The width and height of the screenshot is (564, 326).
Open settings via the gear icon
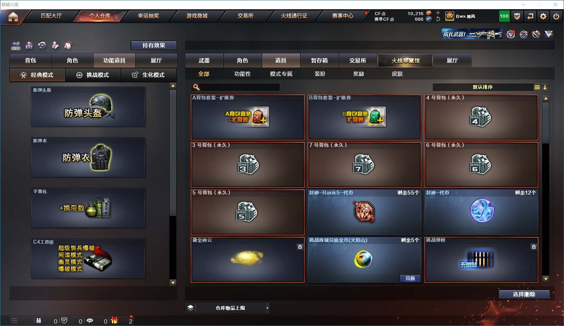click(543, 16)
